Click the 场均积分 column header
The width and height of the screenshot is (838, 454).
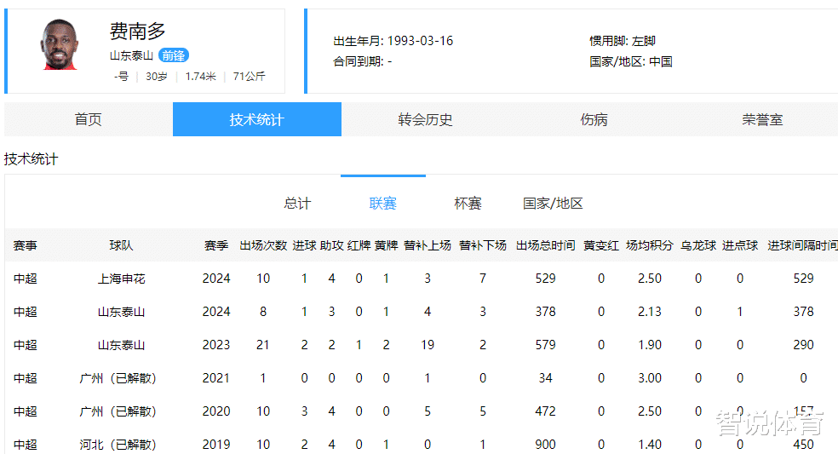point(649,245)
